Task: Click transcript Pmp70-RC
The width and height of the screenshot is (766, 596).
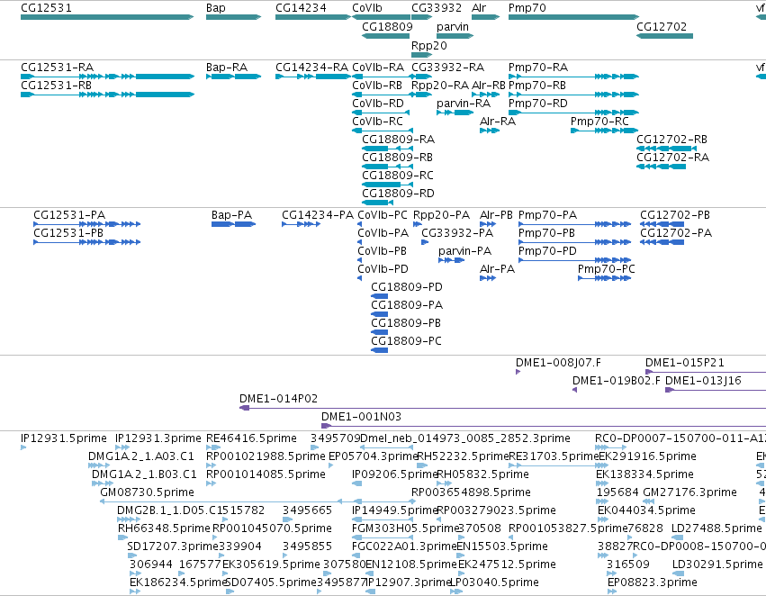Action: pyautogui.click(x=605, y=131)
